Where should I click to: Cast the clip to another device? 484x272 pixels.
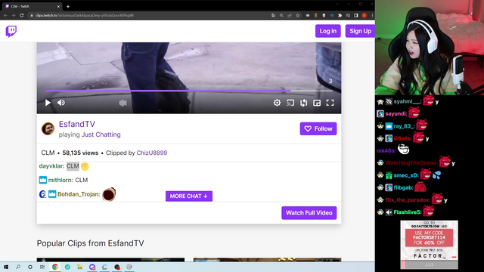click(290, 103)
